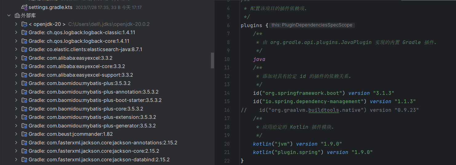Screen dimensions: 456x165
Task: Click the mybatis-plus-annotation library icon
Action: point(24,92)
